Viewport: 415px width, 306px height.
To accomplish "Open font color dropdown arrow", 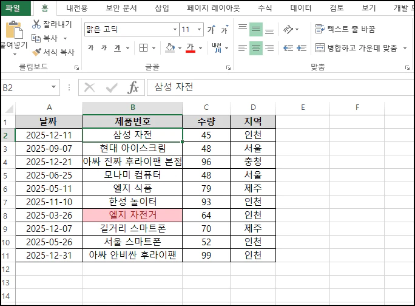I will (200, 48).
